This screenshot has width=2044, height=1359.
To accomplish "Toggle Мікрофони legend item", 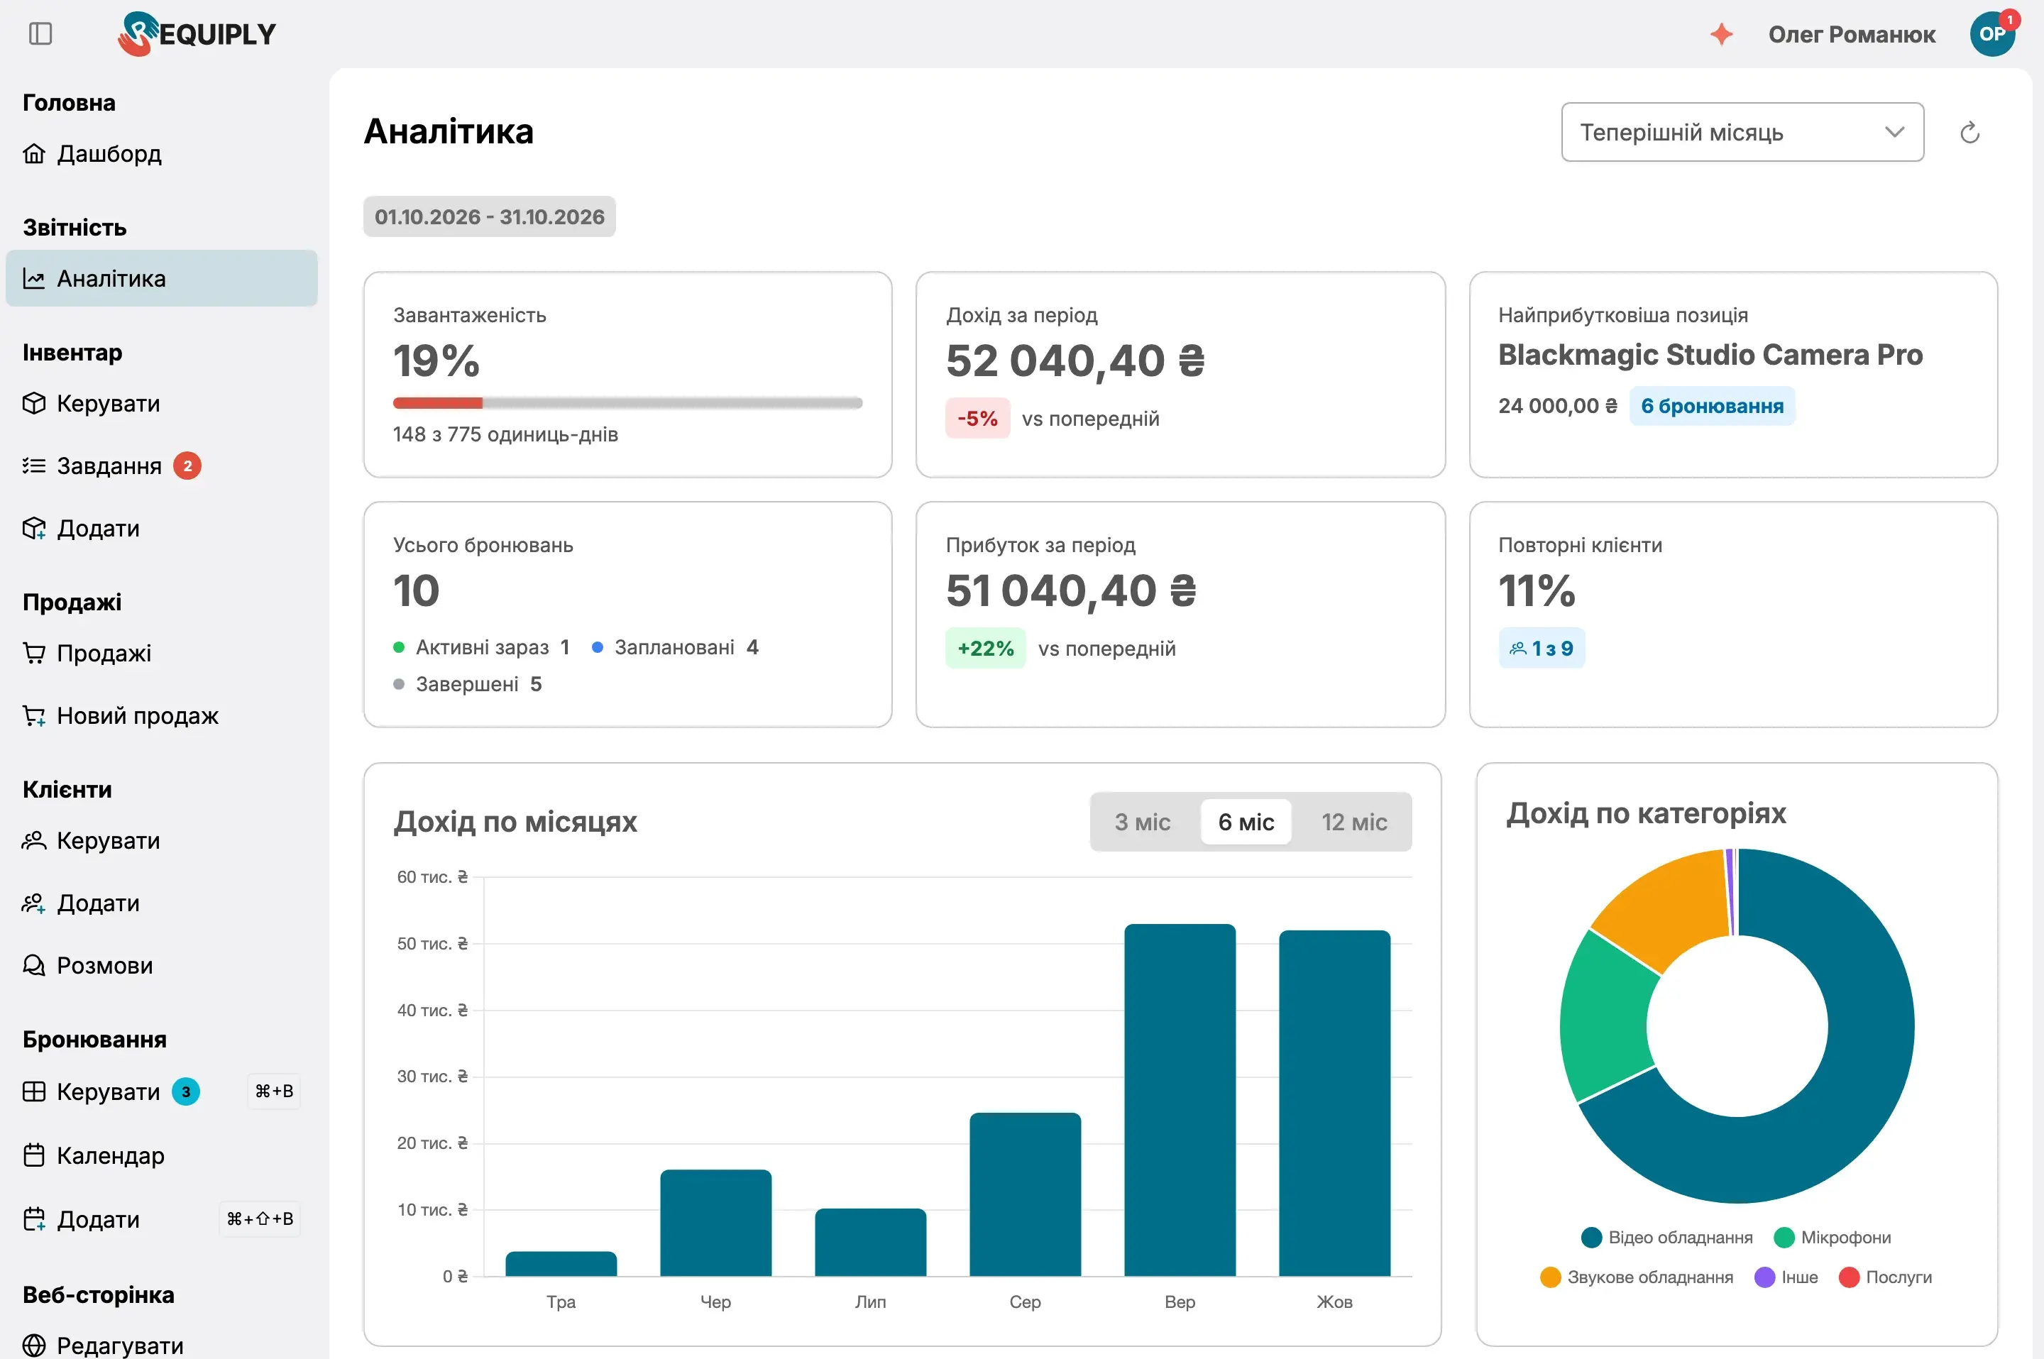I will point(1832,1238).
